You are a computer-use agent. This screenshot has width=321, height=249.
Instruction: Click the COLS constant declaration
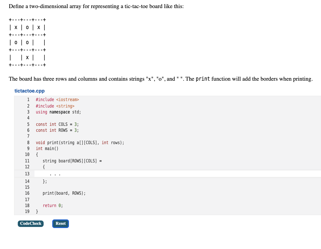coord(57,124)
